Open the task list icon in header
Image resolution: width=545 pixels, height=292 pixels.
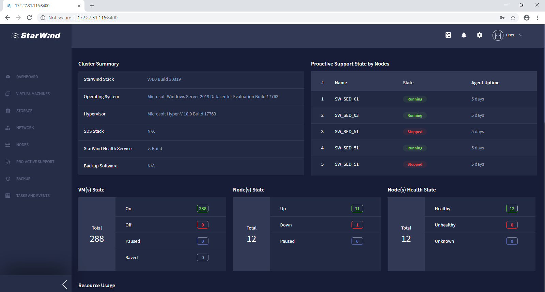click(x=448, y=35)
